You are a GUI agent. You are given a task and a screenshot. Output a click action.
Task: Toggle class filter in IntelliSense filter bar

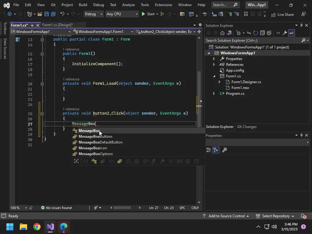(94, 161)
